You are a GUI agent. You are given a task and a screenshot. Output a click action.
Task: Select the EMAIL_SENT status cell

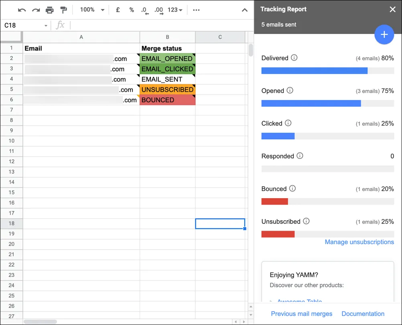[x=167, y=79]
